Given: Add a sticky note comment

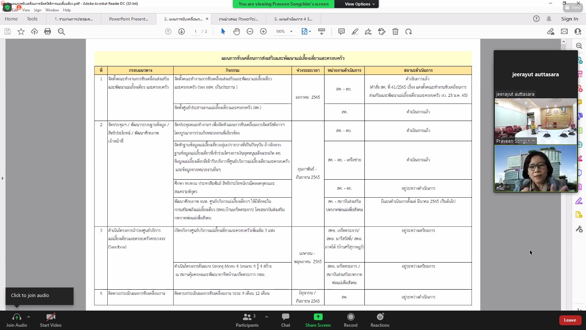Looking at the screenshot, I should pyautogui.click(x=341, y=32).
